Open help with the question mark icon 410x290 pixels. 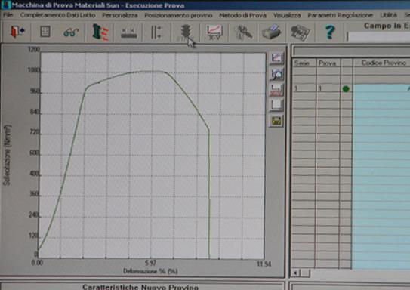tap(330, 32)
